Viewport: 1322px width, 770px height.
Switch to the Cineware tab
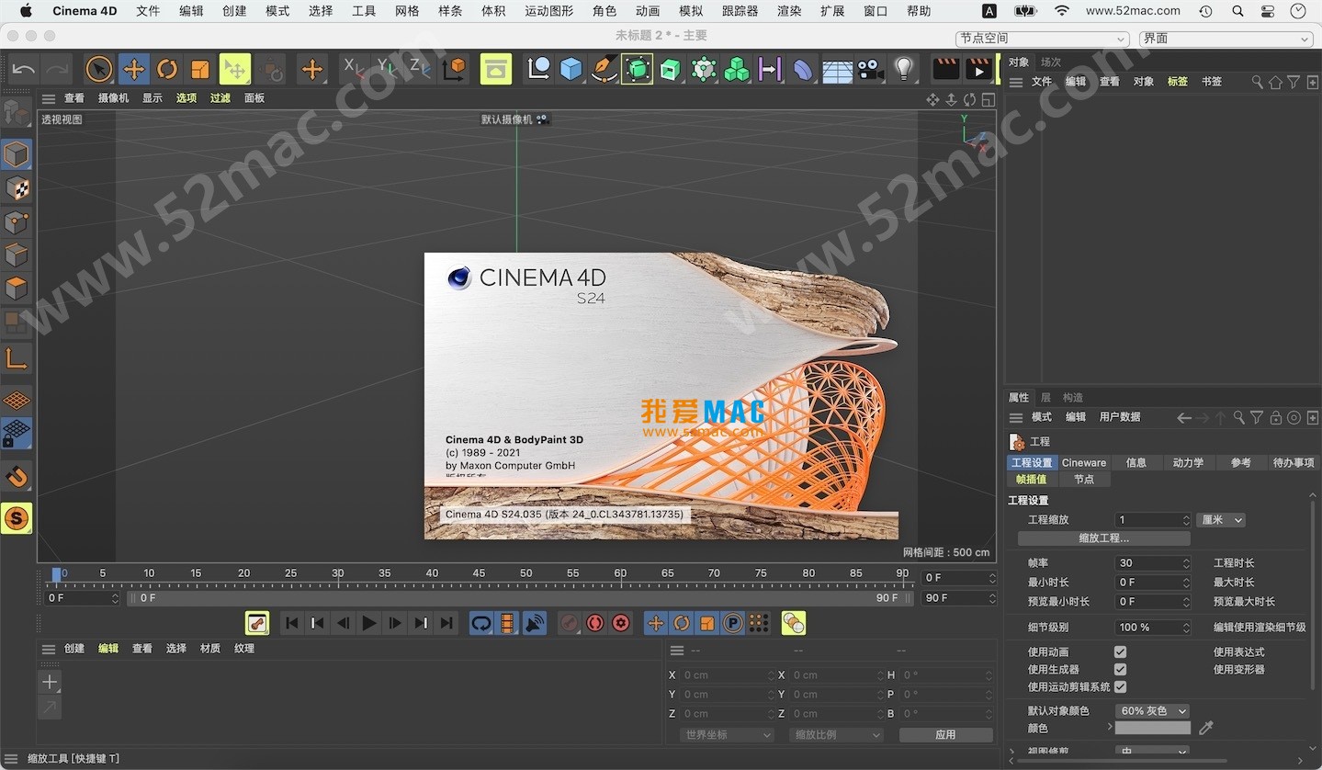1084,463
